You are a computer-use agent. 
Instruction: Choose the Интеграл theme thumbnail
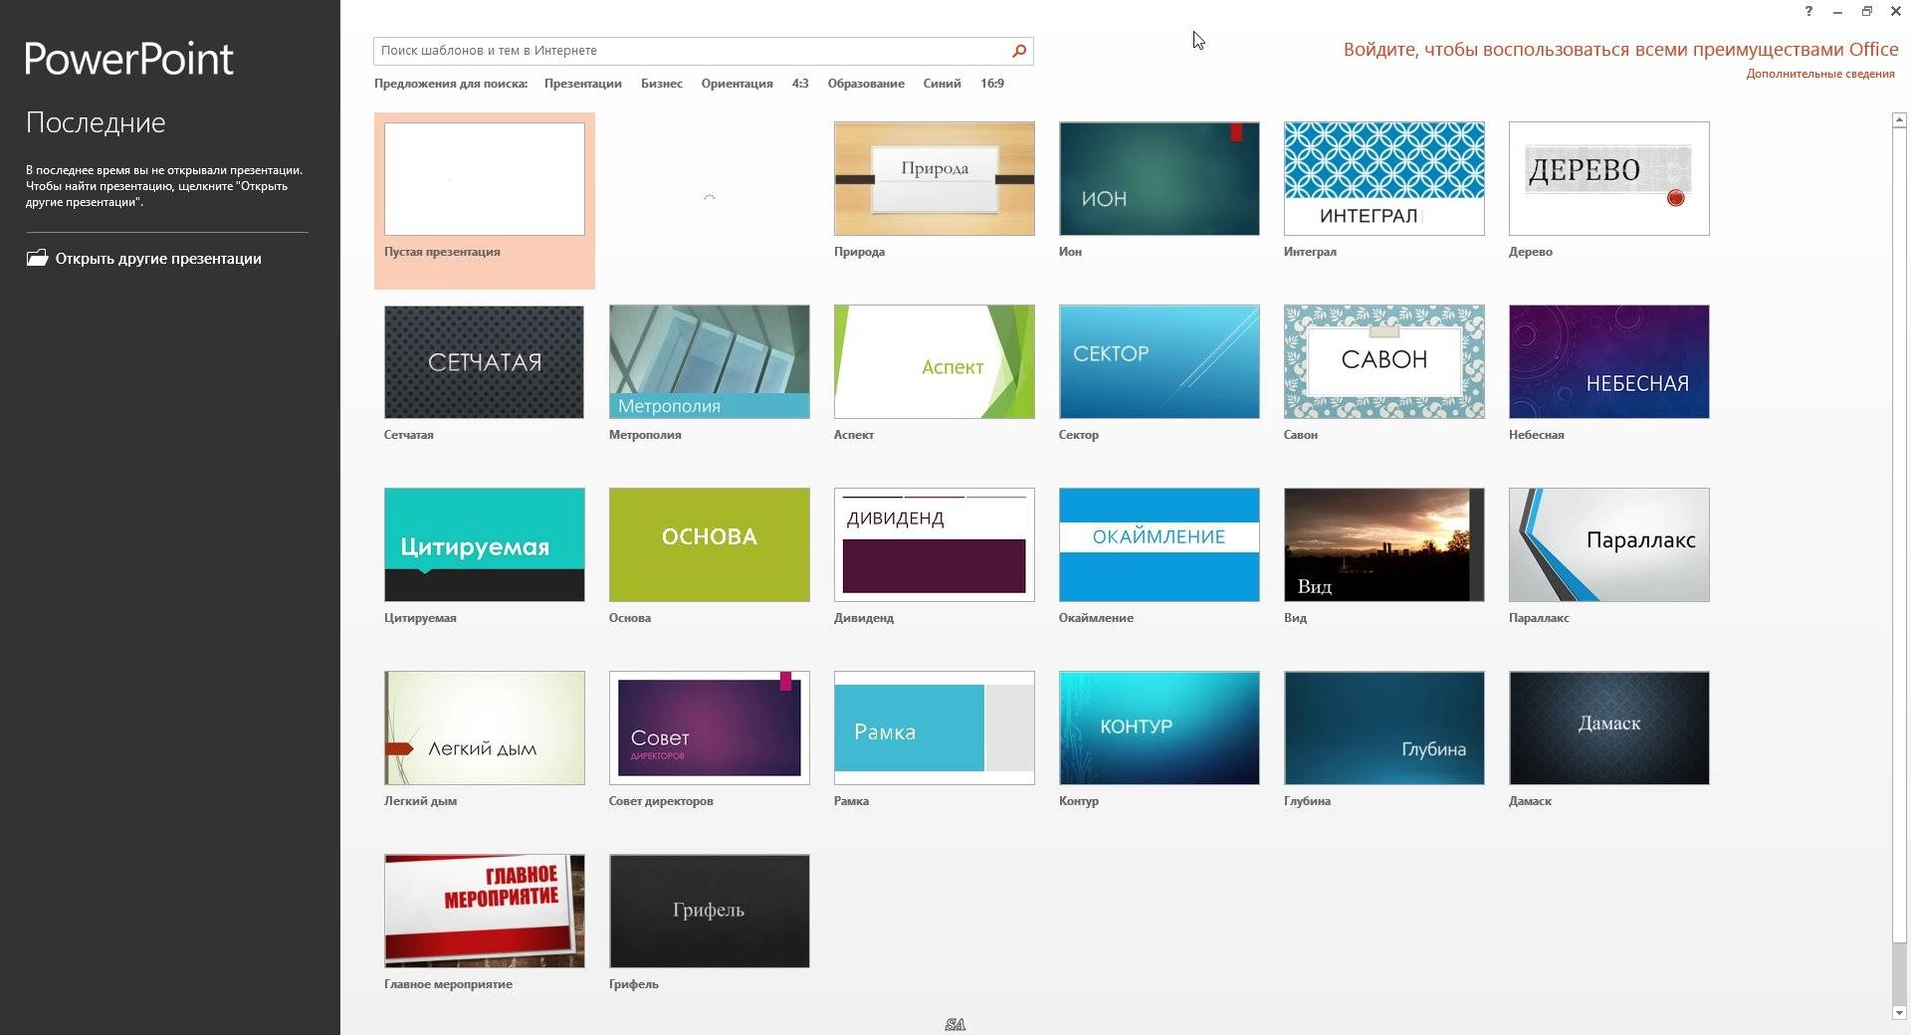coord(1384,179)
